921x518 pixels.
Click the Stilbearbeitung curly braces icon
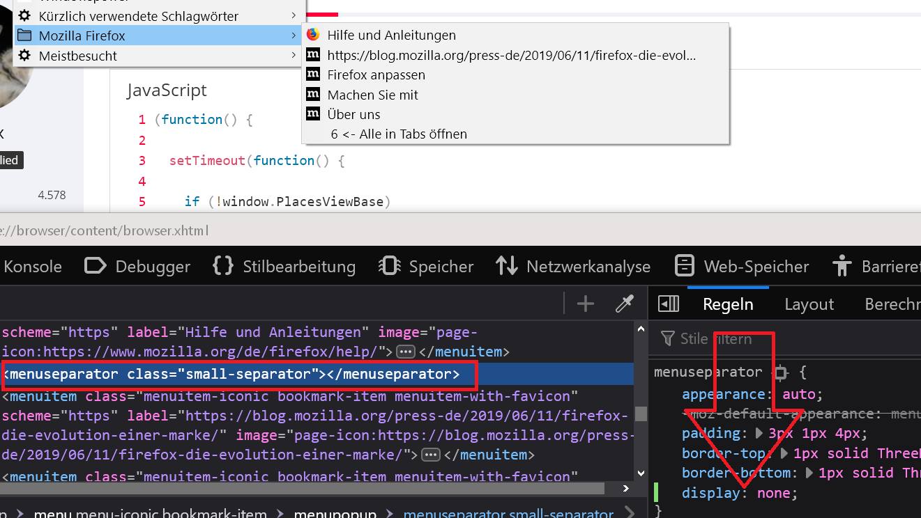222,266
